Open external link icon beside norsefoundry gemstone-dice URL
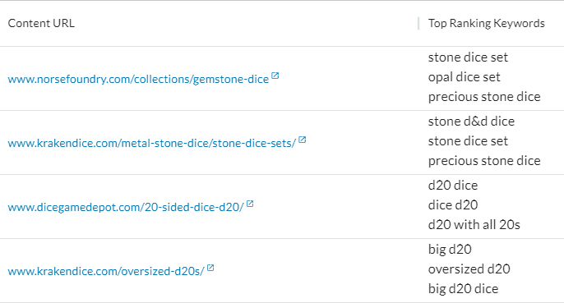Image resolution: width=564 pixels, height=303 pixels. (275, 76)
